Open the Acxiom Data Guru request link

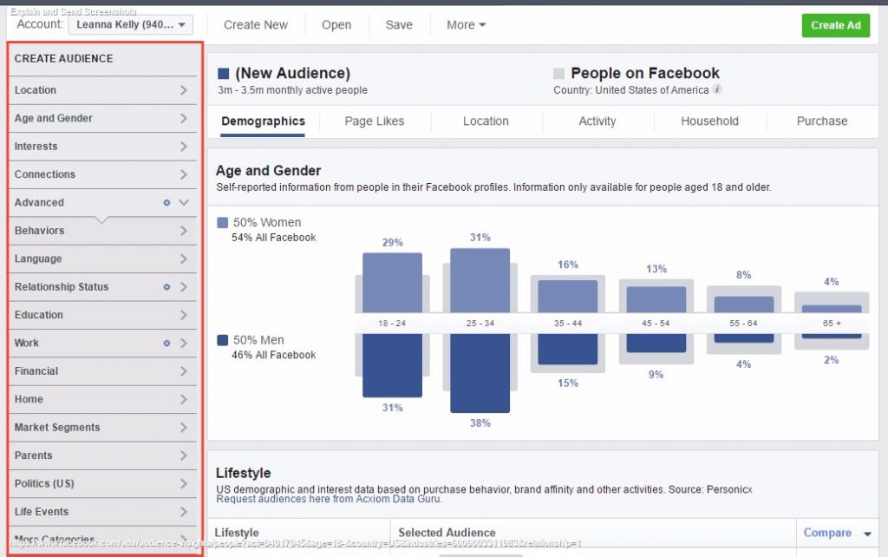click(x=329, y=499)
